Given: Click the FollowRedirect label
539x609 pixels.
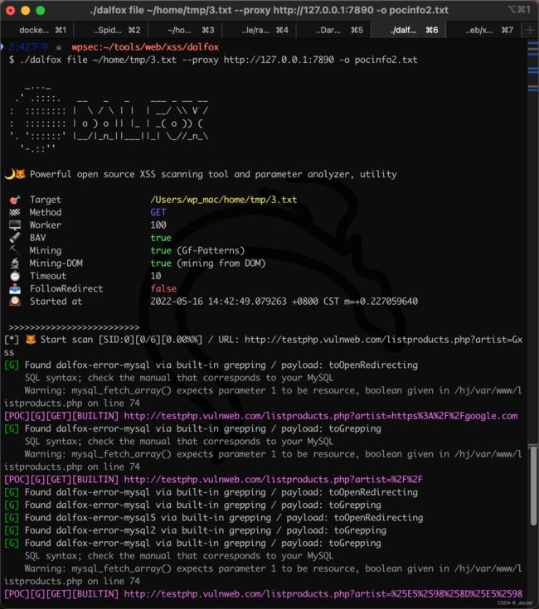Looking at the screenshot, I should coord(66,288).
